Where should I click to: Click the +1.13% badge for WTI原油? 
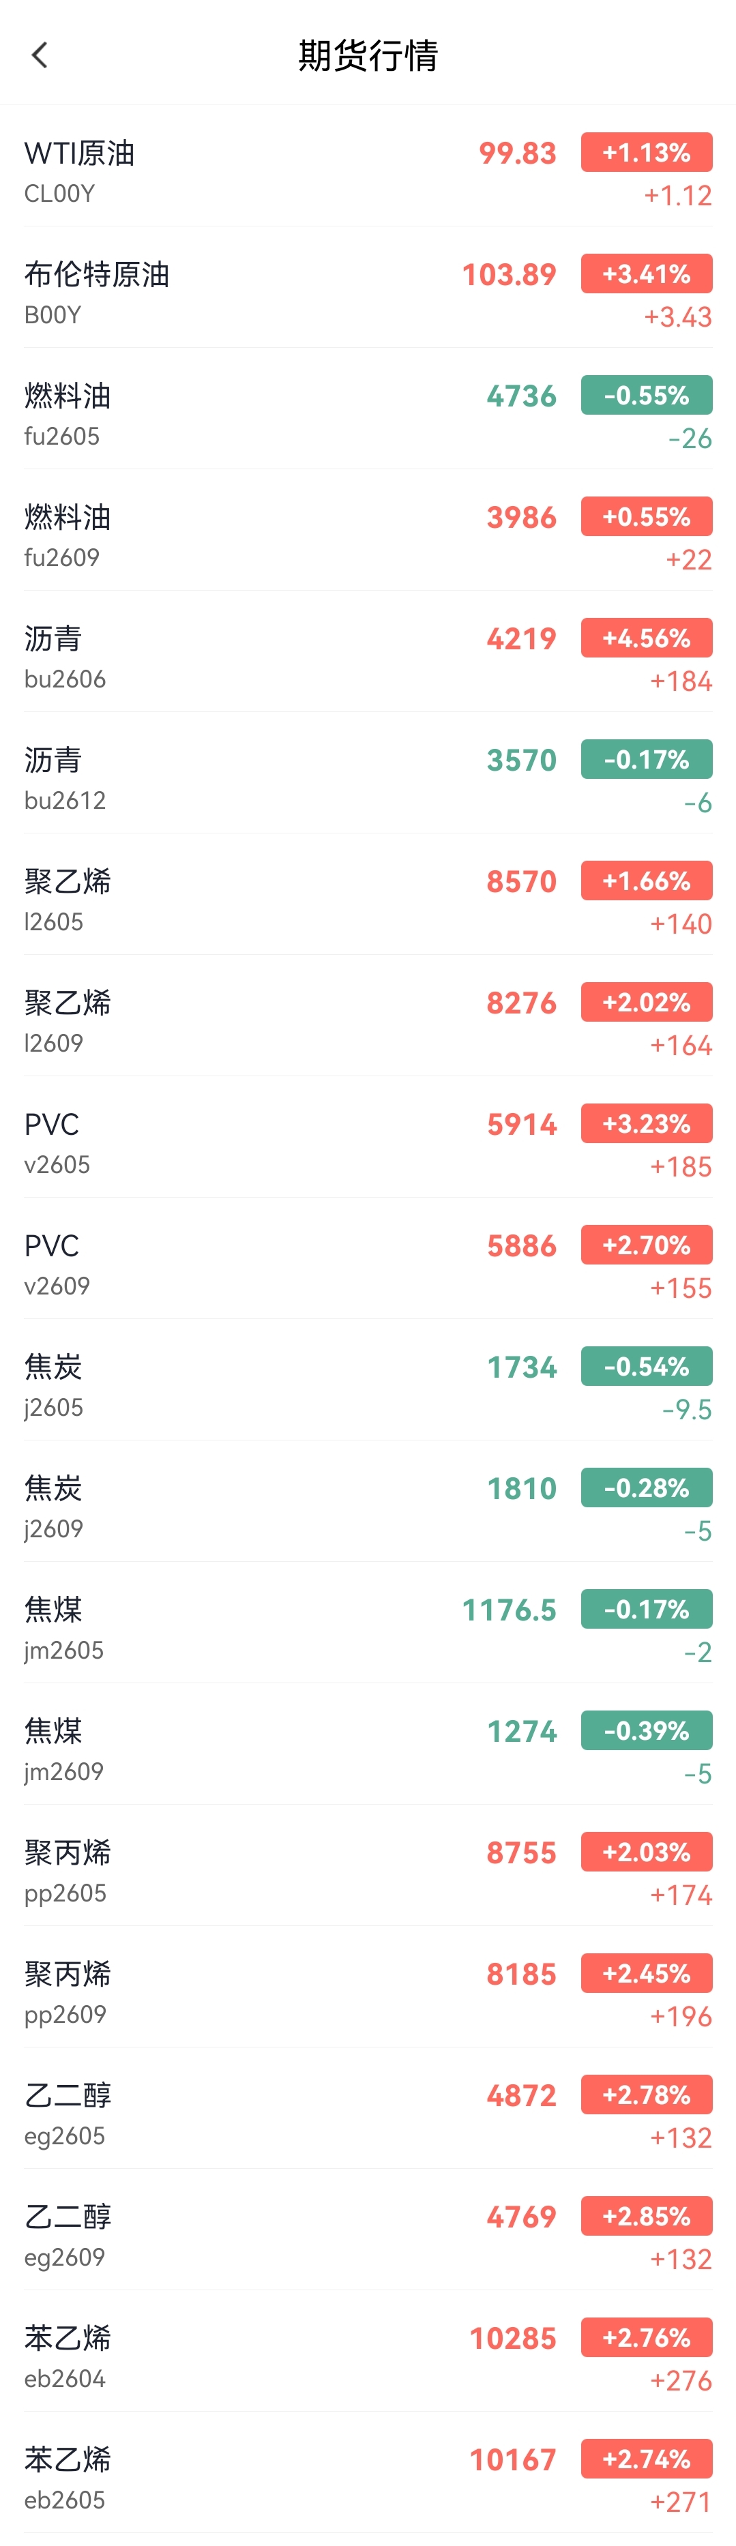[x=646, y=152]
